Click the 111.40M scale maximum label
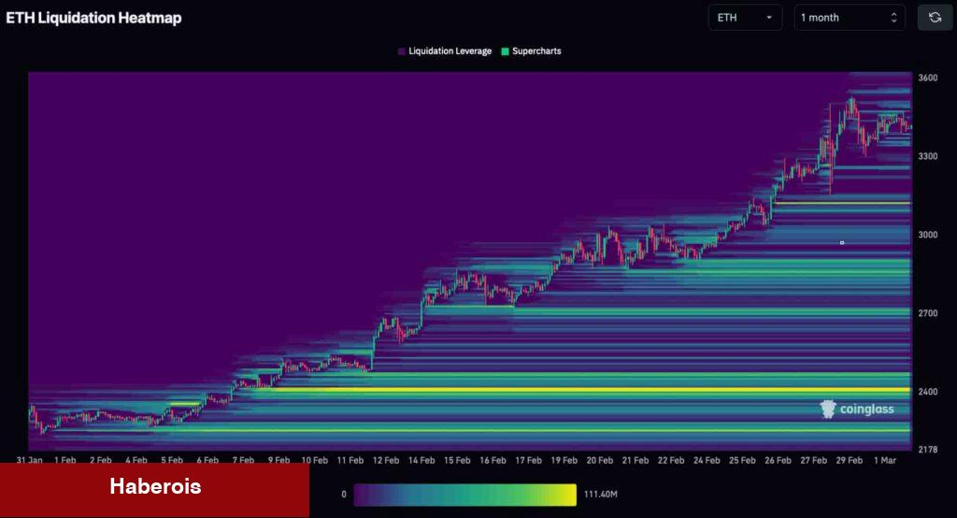This screenshot has width=957, height=518. (602, 494)
